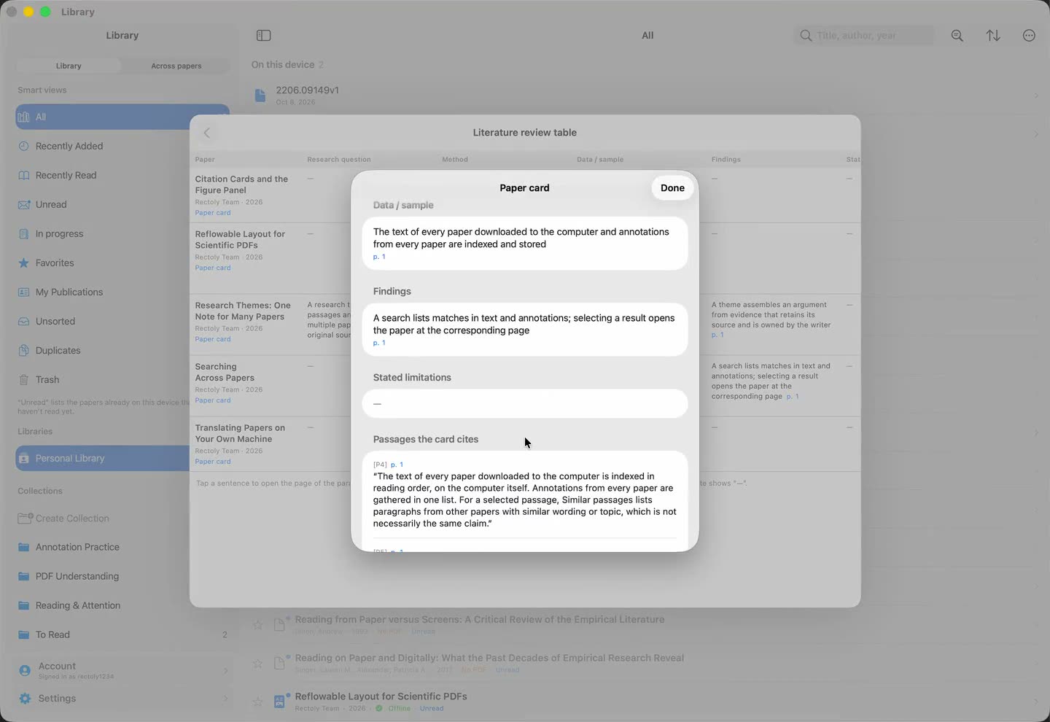Show the Unread smart view
This screenshot has width=1050, height=722.
click(x=122, y=204)
